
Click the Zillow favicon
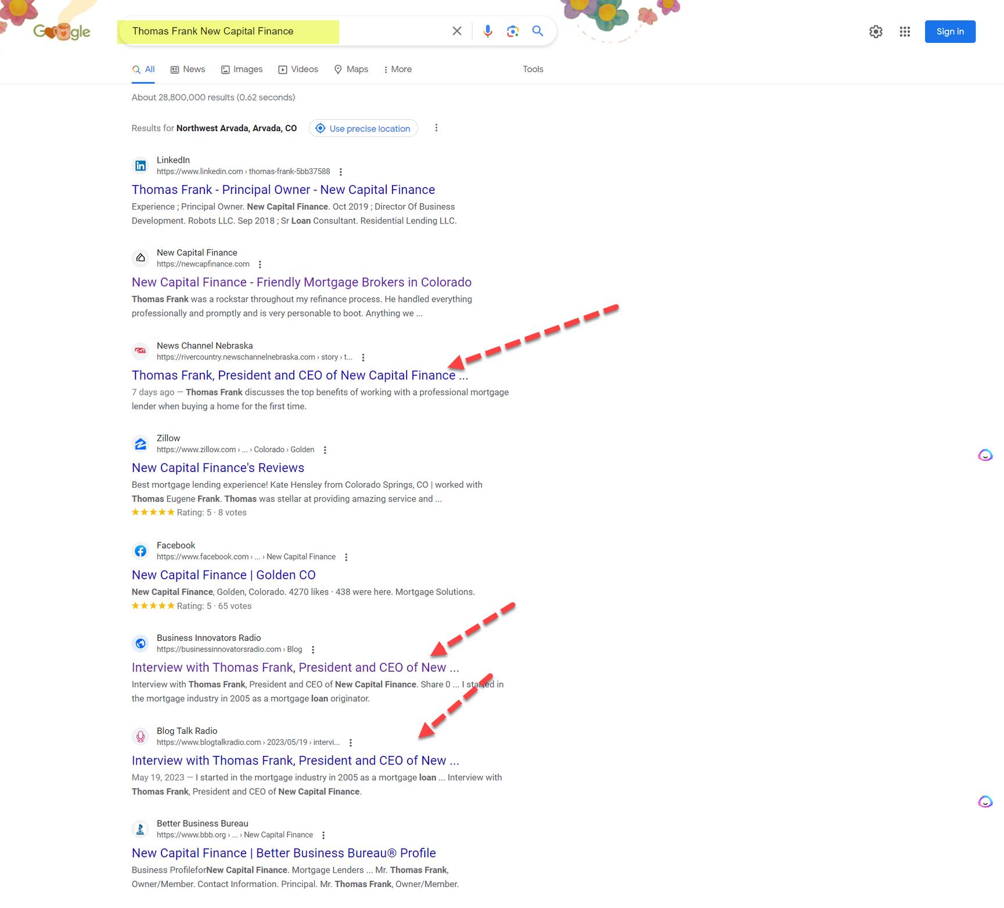click(x=141, y=444)
